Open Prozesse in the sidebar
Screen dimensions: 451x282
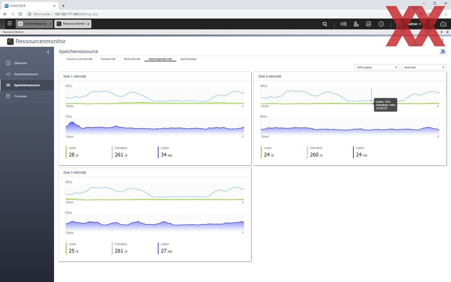click(x=20, y=96)
